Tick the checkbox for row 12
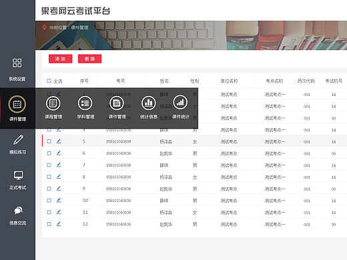Image resolution: width=347 pixels, height=260 pixels. 49,224
